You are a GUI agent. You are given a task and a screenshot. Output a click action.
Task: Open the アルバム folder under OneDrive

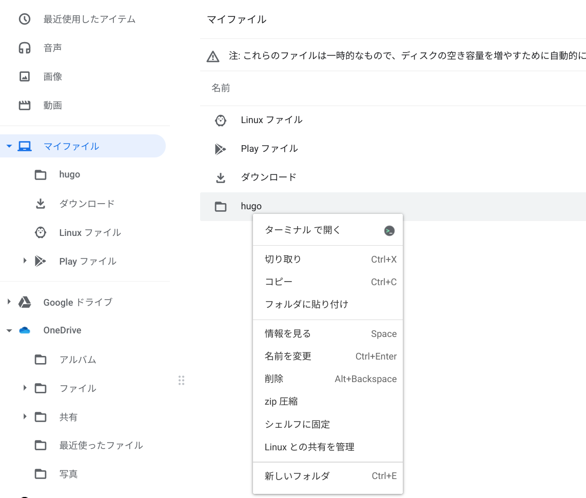click(78, 360)
